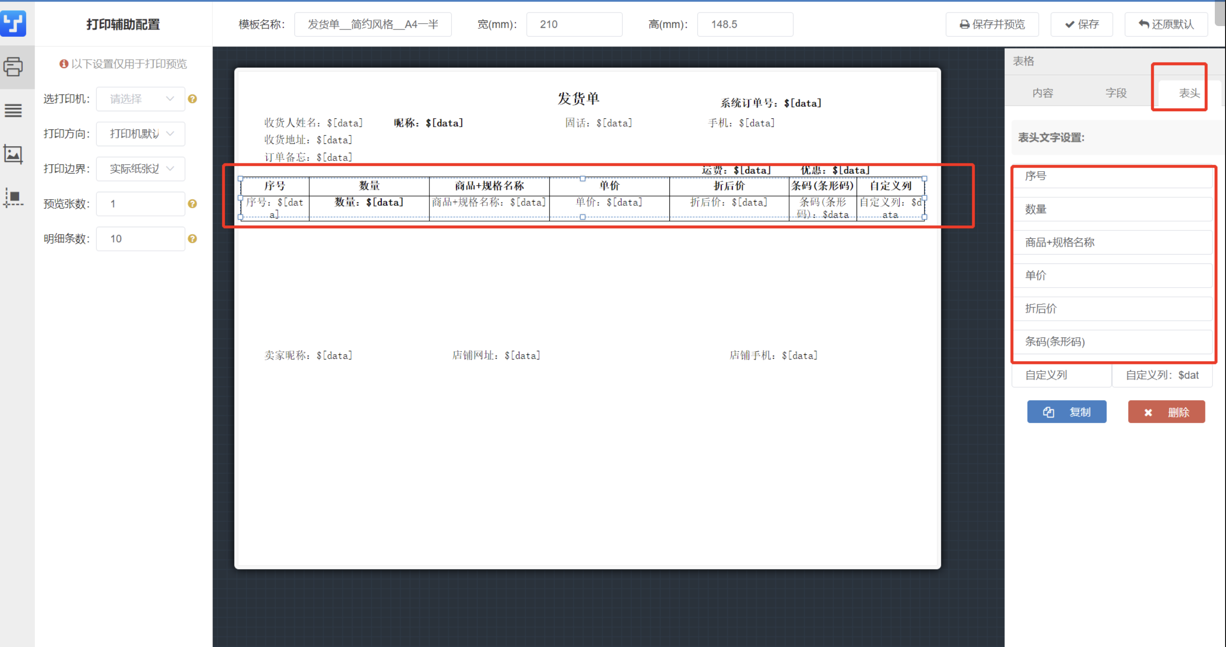Click the 保存 button

(x=1081, y=24)
